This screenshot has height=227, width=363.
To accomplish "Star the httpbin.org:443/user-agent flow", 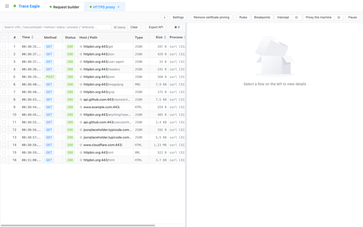I will (81, 62).
